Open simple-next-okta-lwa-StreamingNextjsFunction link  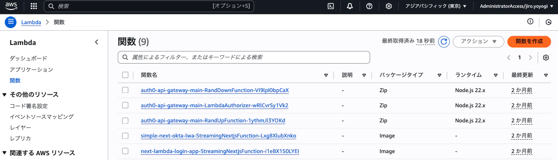coord(219,136)
